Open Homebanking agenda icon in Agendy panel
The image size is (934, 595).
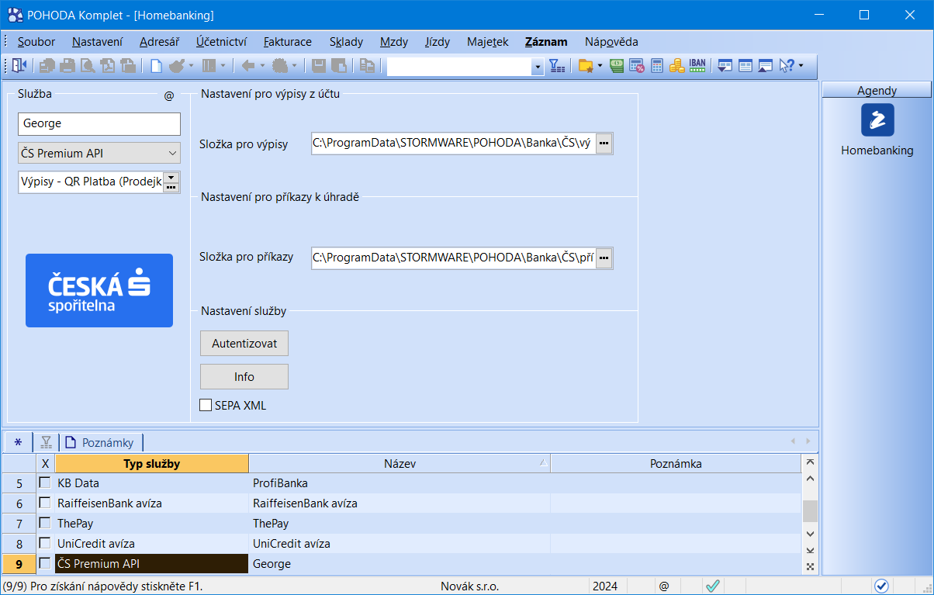coord(877,120)
